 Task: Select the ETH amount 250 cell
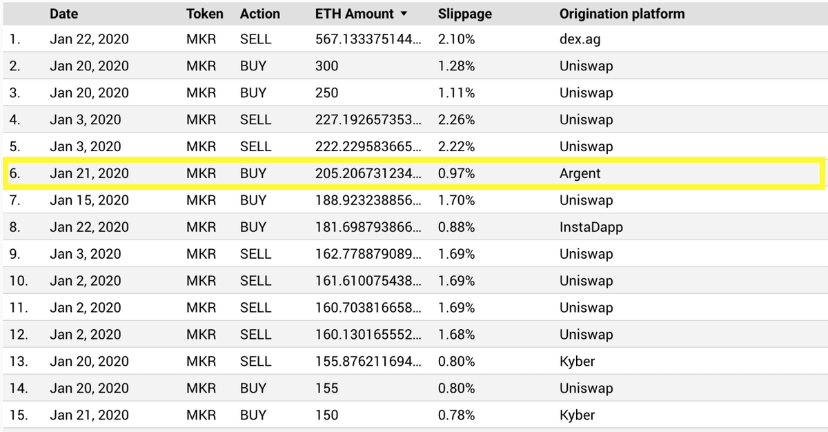tap(326, 93)
